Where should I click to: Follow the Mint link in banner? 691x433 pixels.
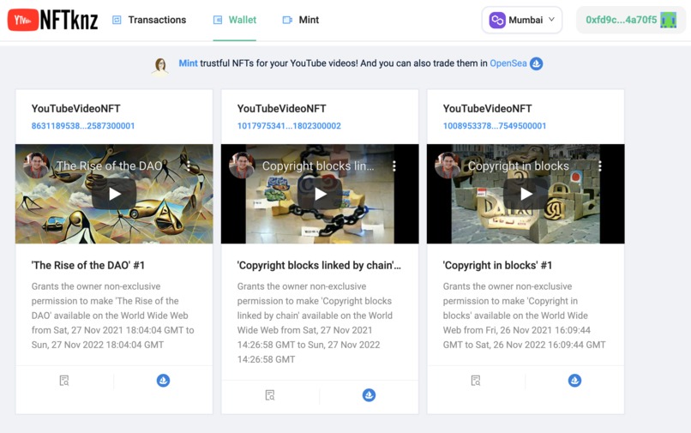coord(188,63)
